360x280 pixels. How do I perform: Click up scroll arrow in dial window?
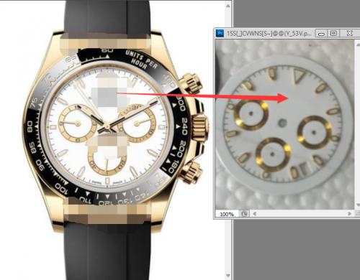pos(358,45)
